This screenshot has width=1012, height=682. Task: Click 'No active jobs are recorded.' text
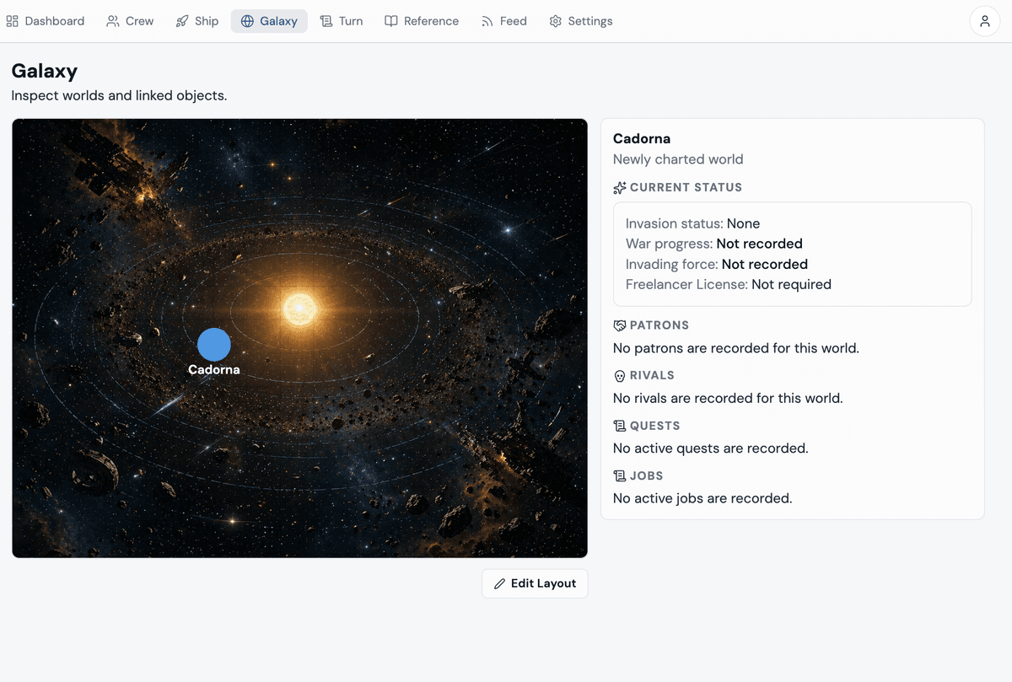coord(702,498)
